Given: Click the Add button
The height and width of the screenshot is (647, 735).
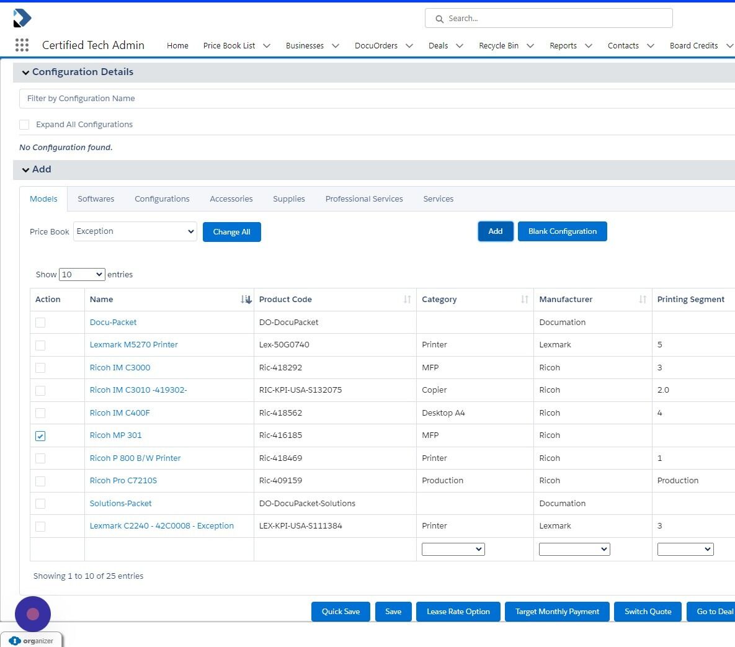Looking at the screenshot, I should (x=496, y=231).
